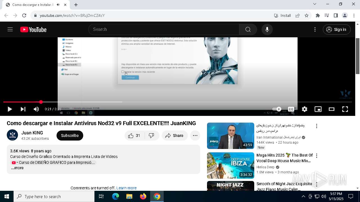Screen dimensions: 360x202
Task: Enable miniplayer mode
Action: point(318,109)
